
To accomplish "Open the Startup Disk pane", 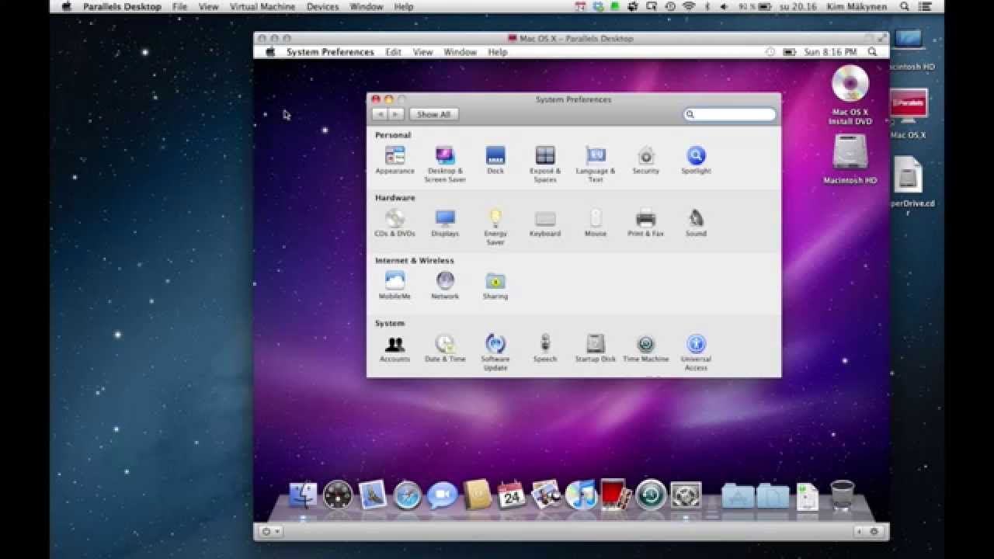I will coord(596,344).
